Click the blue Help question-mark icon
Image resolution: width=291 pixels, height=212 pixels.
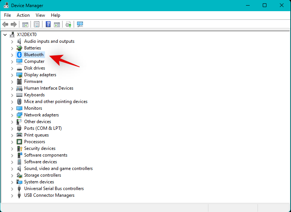48,24
